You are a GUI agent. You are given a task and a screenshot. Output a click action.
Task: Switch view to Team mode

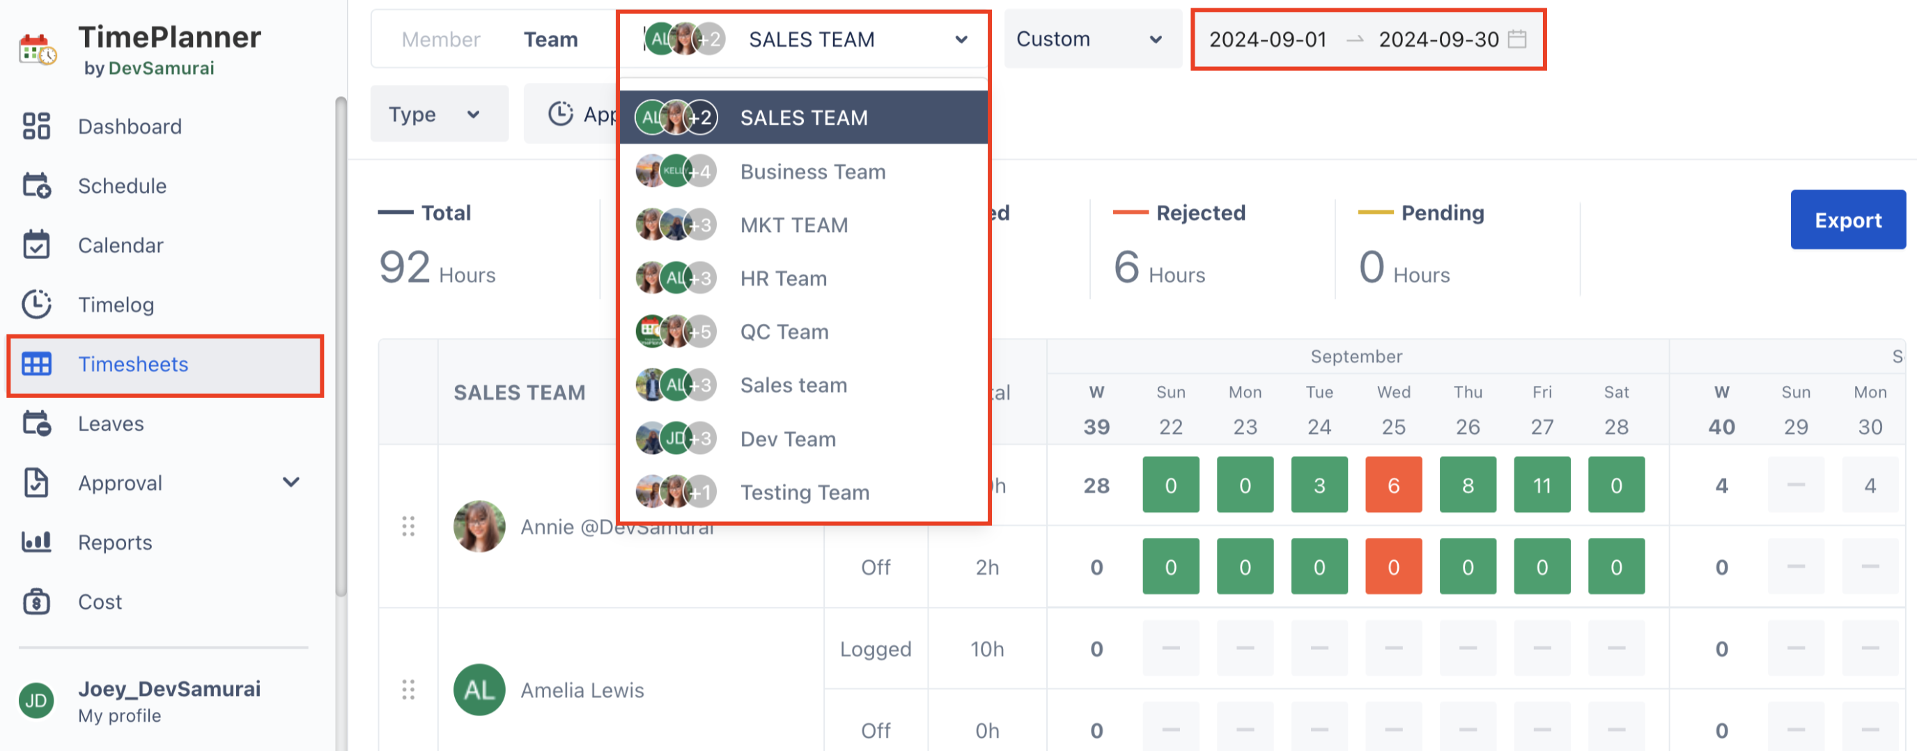tap(550, 40)
